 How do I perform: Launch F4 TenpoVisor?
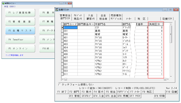tap(20, 40)
